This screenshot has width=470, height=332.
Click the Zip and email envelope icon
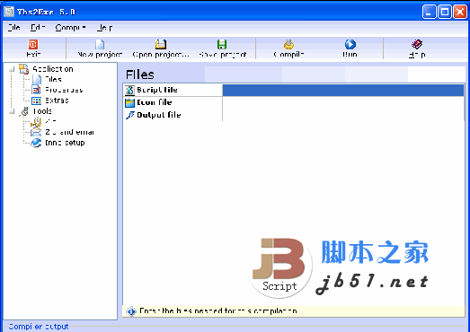[36, 132]
